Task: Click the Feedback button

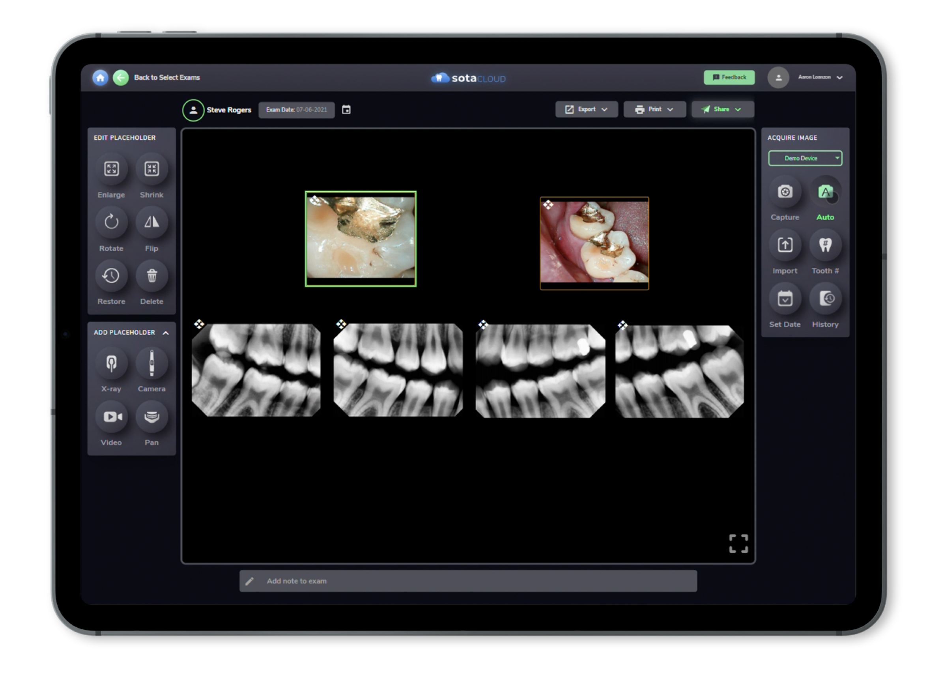Action: 729,77
